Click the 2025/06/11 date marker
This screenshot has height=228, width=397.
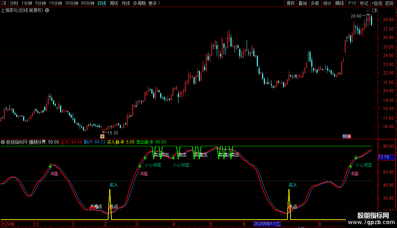[267, 224]
